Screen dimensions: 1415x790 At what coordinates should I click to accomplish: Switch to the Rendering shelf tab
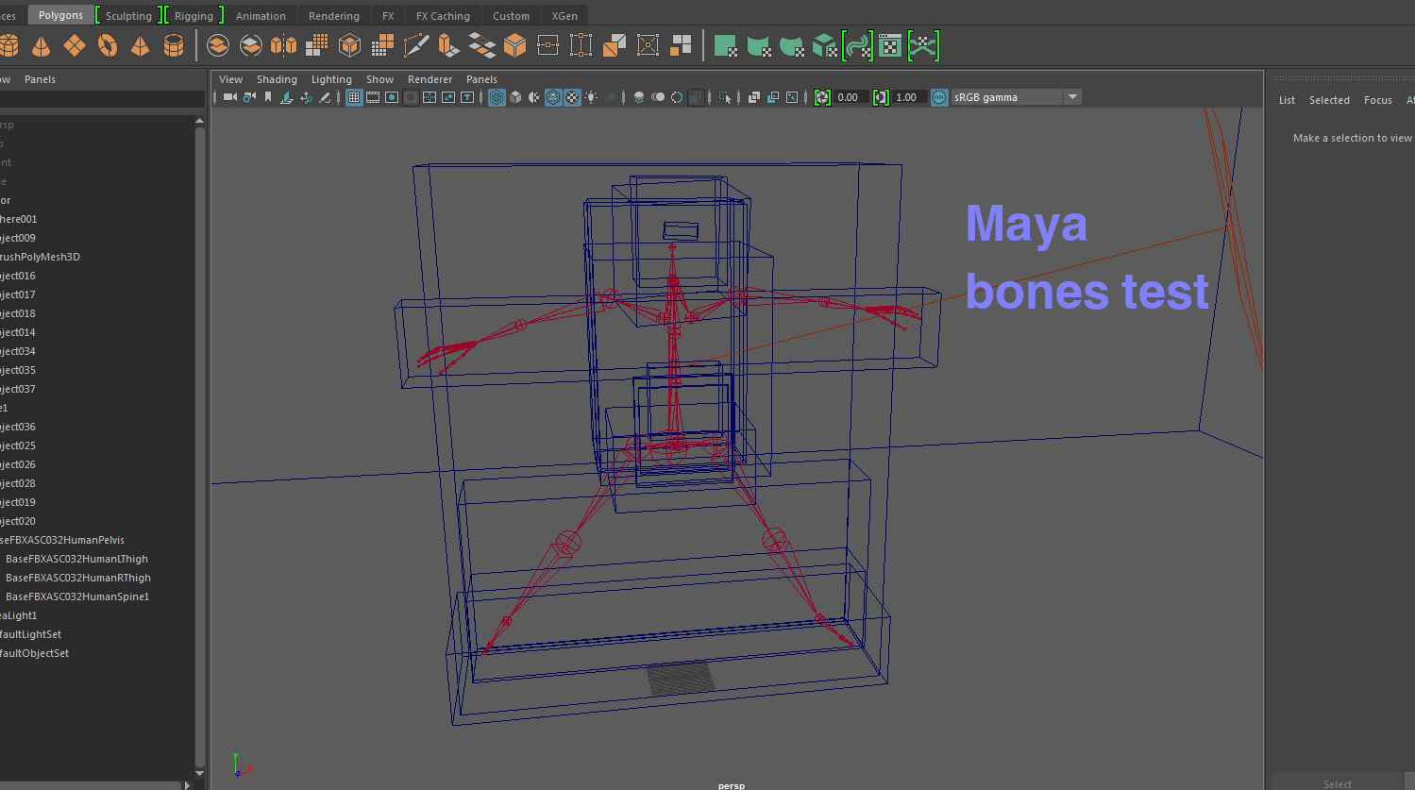coord(334,16)
